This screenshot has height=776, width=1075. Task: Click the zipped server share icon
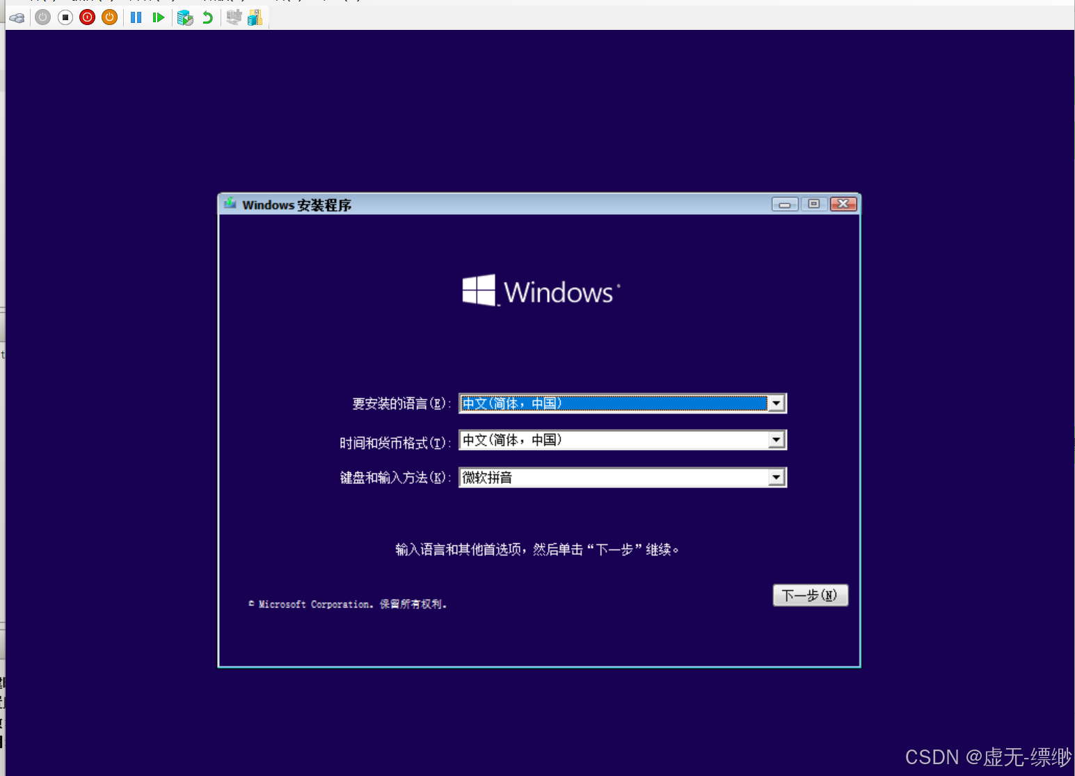coord(255,17)
